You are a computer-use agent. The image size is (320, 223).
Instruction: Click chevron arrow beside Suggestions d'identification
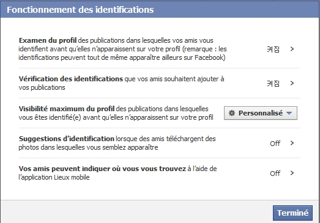pyautogui.click(x=292, y=143)
